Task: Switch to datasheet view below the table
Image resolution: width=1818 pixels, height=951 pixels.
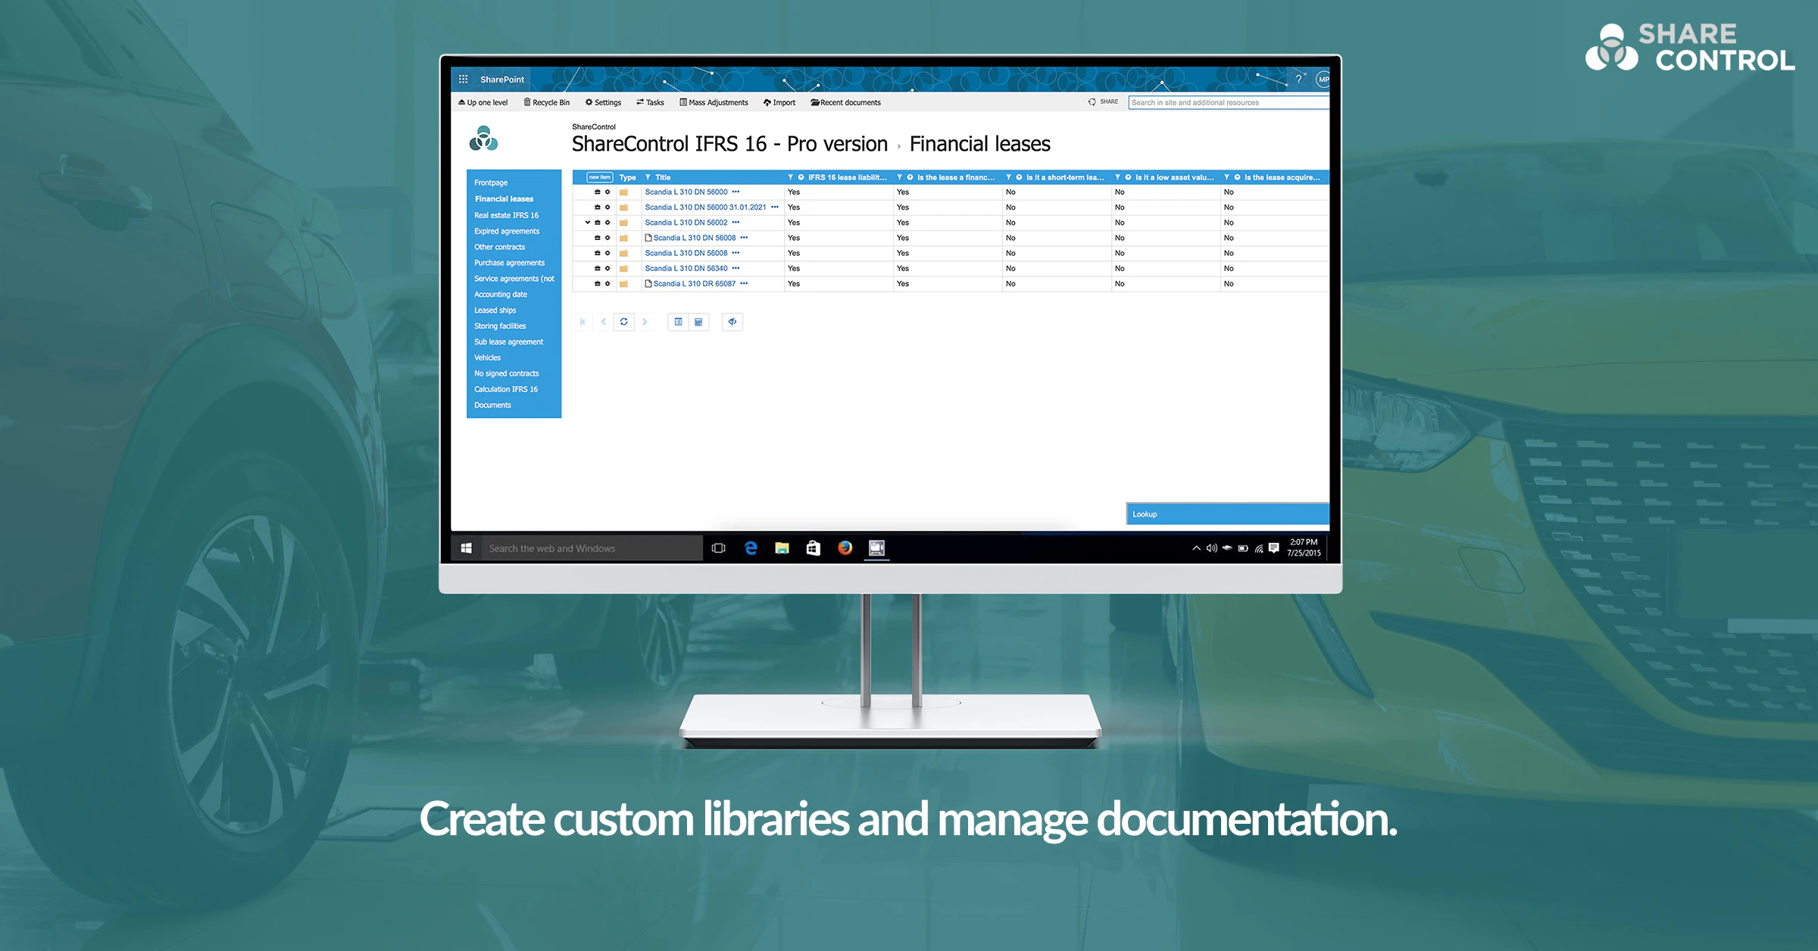Action: pyautogui.click(x=698, y=321)
